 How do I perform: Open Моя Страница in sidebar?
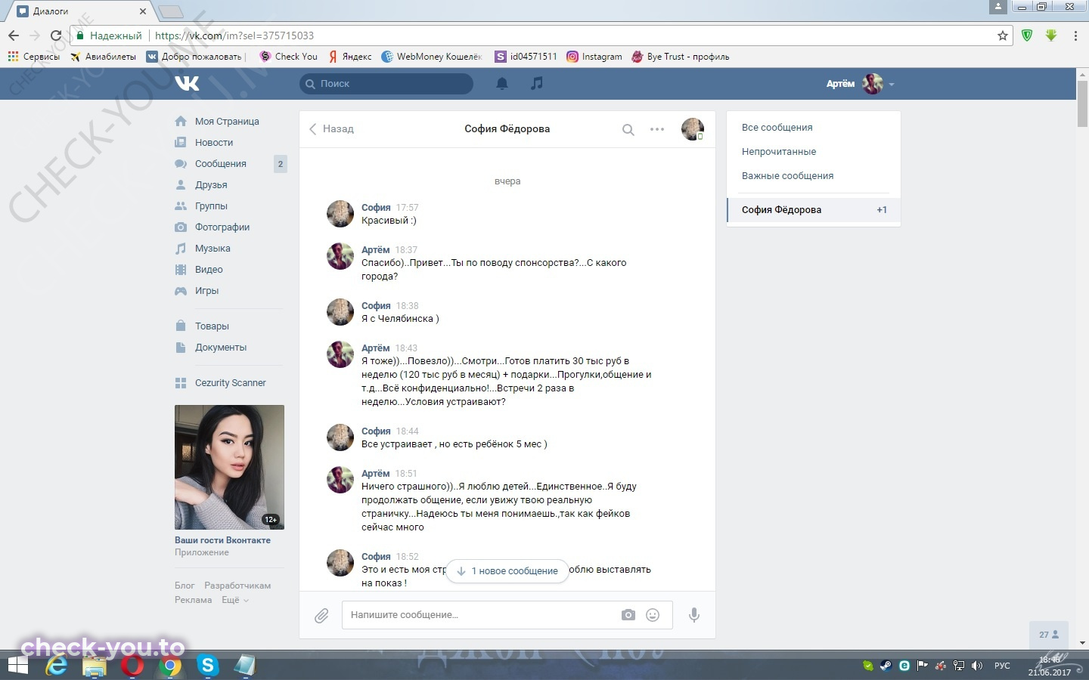[x=228, y=121]
